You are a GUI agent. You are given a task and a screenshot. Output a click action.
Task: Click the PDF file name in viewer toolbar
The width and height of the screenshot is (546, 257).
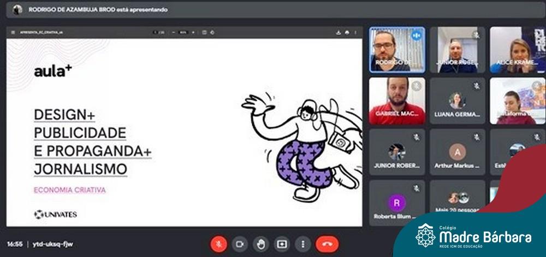point(41,32)
